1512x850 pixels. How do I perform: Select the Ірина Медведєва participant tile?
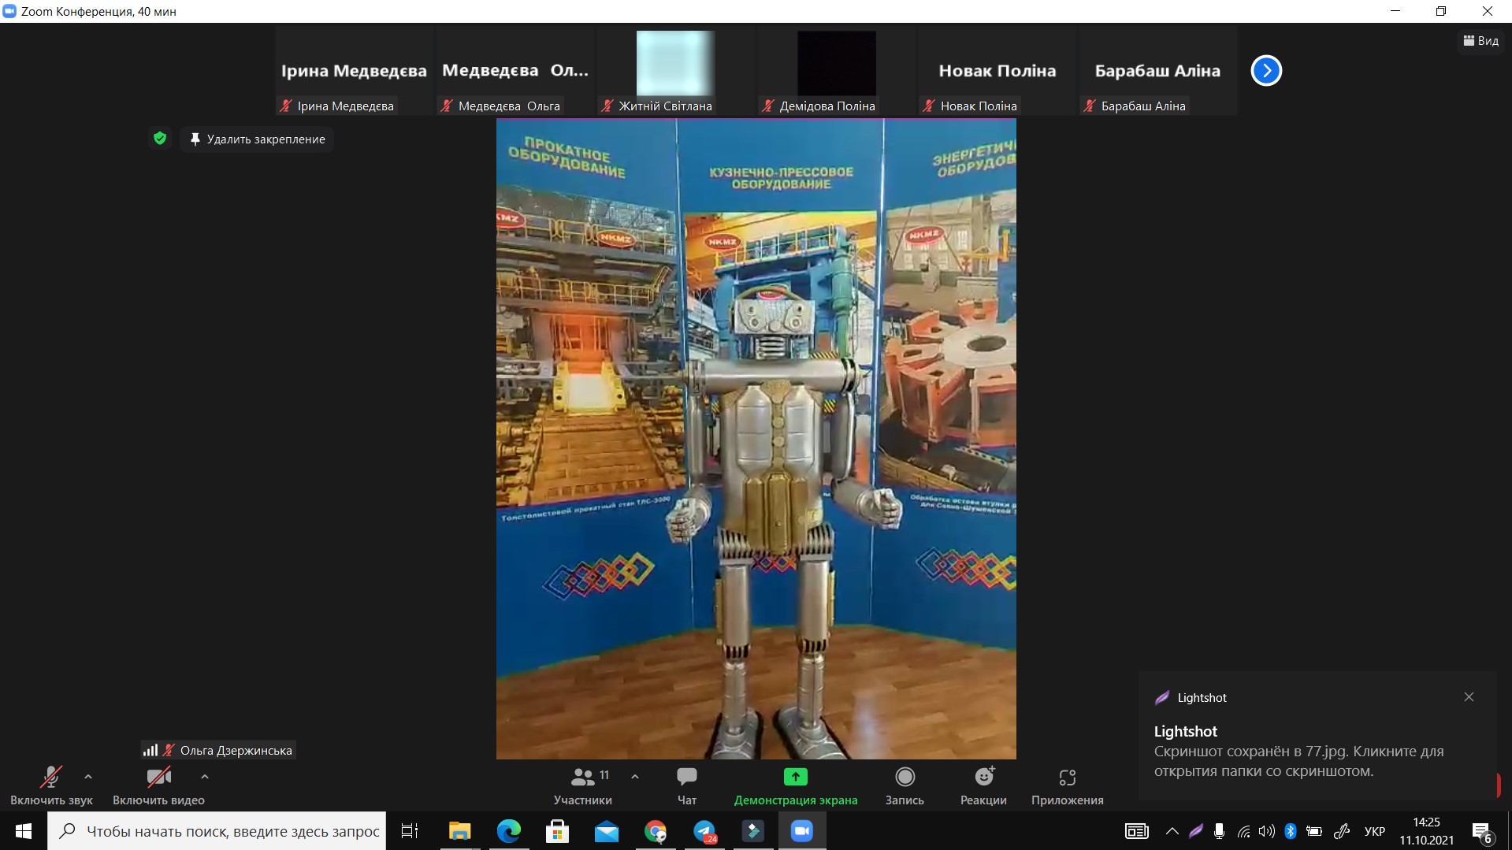354,72
